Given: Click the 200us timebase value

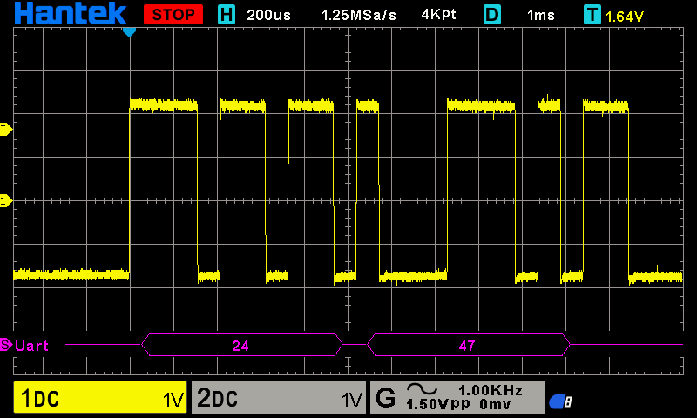Looking at the screenshot, I should pos(268,15).
